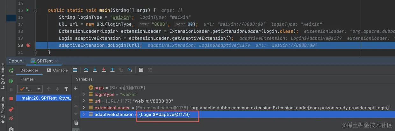Click the next frame down arrow
The image size is (395, 131).
pyautogui.click(x=57, y=89)
